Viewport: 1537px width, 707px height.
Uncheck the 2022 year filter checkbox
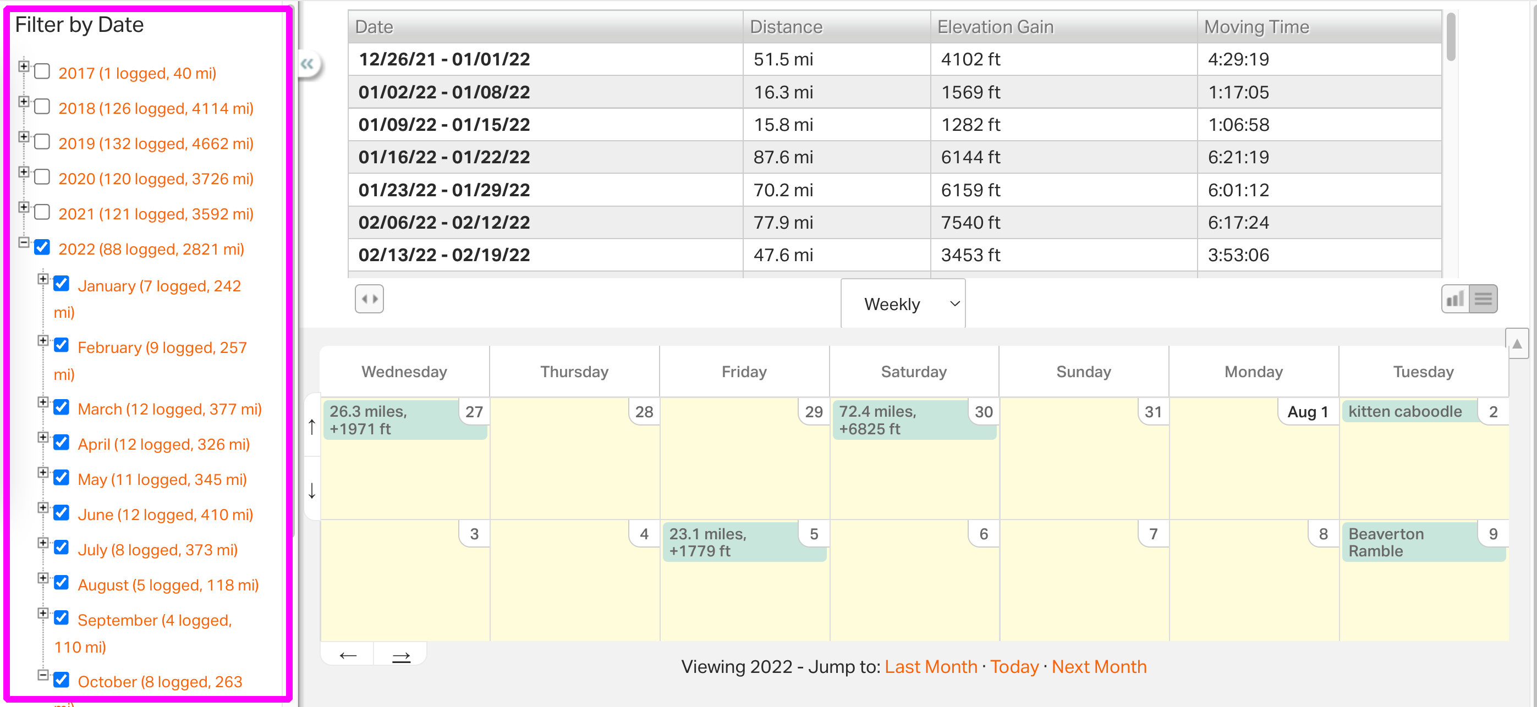[42, 247]
